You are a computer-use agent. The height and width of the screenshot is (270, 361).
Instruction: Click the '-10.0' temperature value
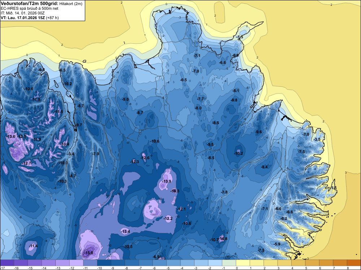pyautogui.click(x=63, y=163)
